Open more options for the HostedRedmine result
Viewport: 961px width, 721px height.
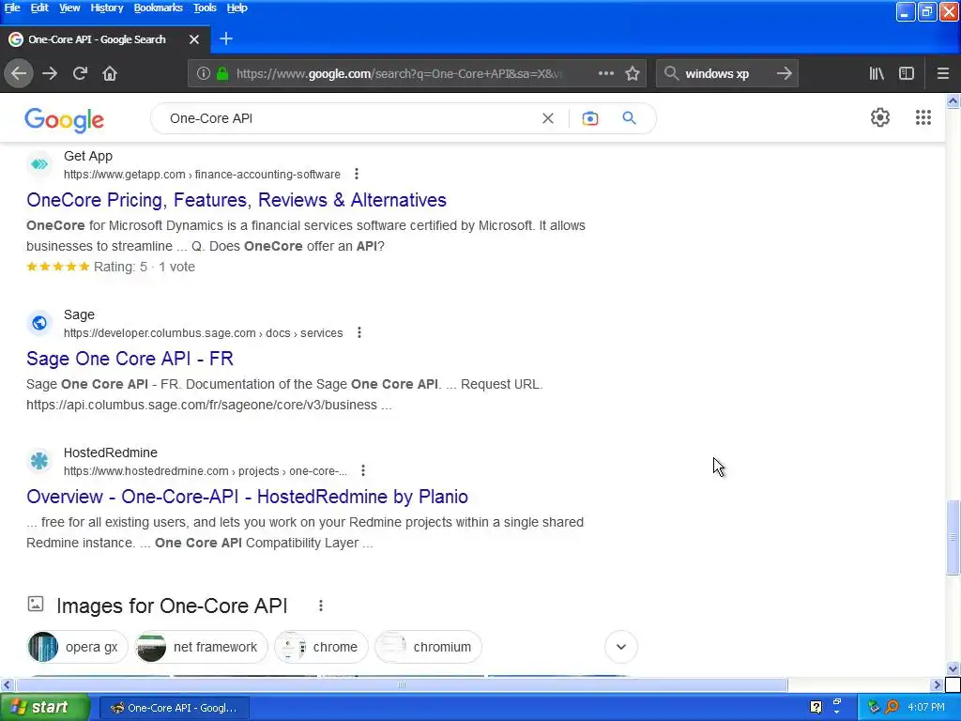click(x=363, y=471)
